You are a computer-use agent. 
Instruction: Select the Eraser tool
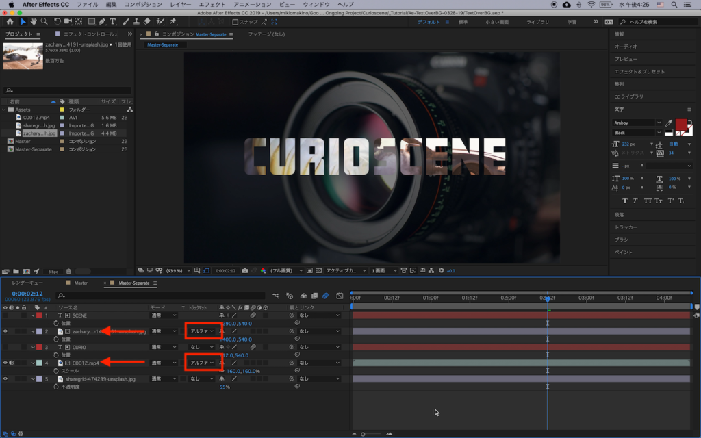pyautogui.click(x=146, y=22)
